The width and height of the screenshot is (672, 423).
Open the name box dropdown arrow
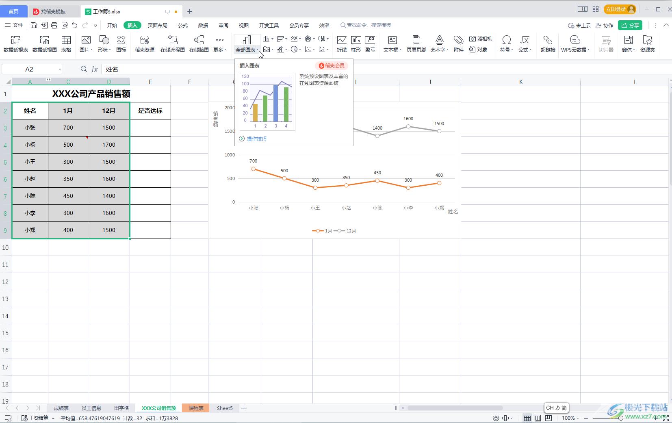click(x=60, y=69)
